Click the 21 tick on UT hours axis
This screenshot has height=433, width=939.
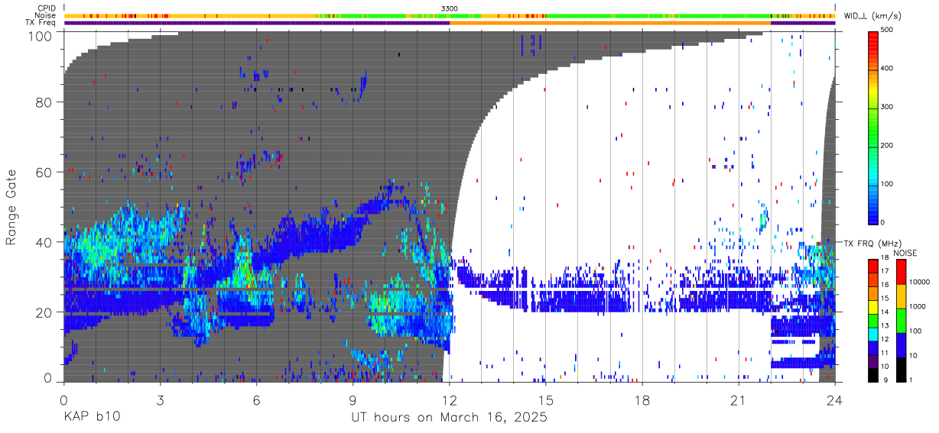pyautogui.click(x=739, y=399)
